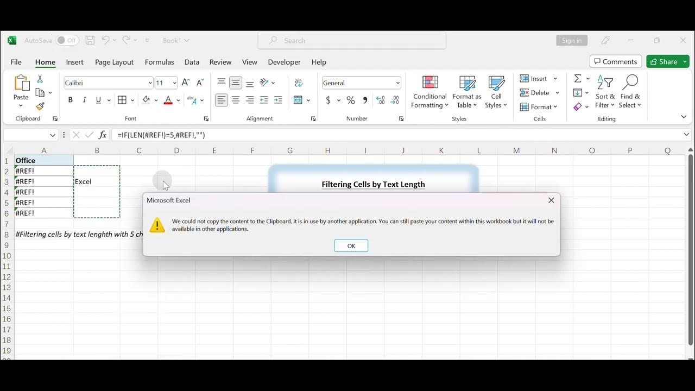
Task: Click the Font Color red A swatch
Action: click(x=168, y=100)
